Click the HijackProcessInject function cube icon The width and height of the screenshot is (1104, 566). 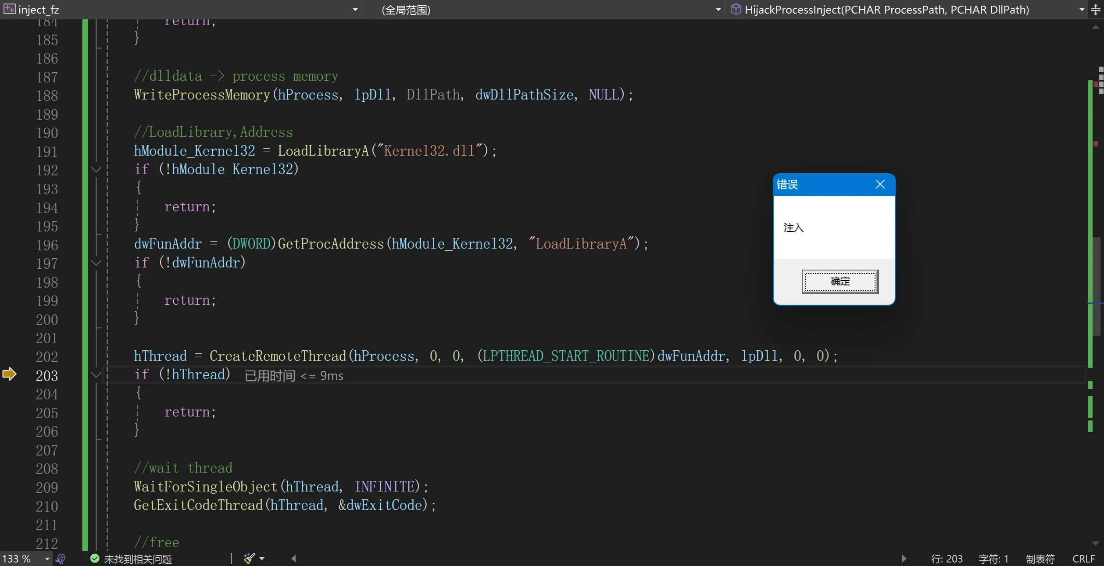[x=736, y=9]
